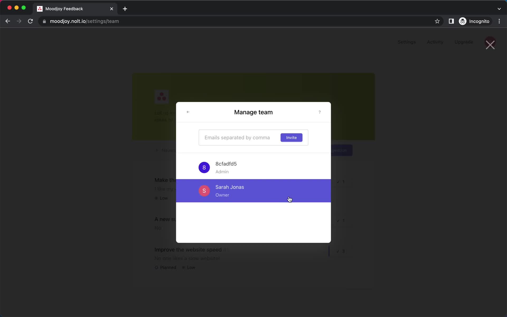Click the Invite button to send invites
This screenshot has width=507, height=317.
pyautogui.click(x=291, y=137)
